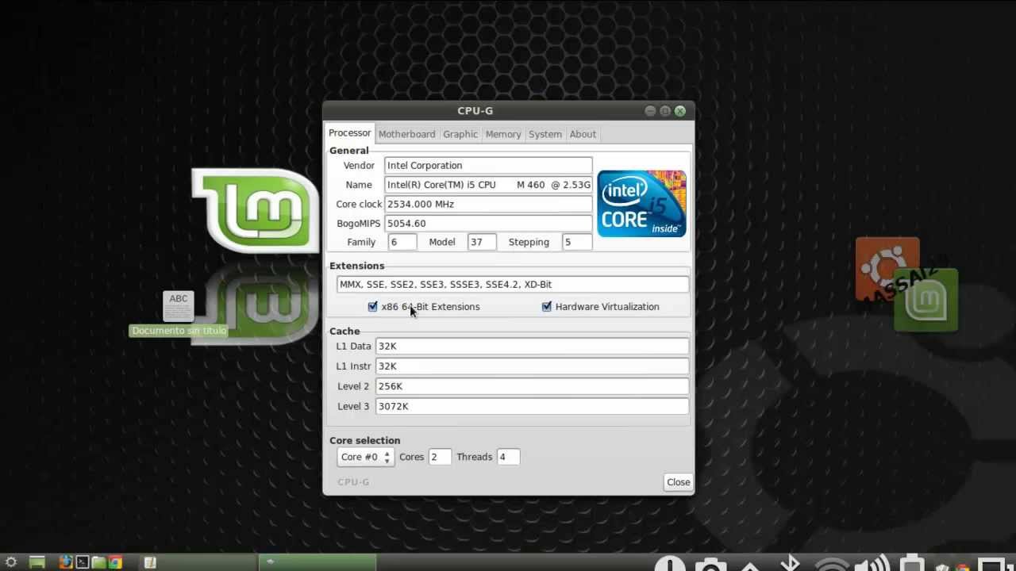Switch to the System tab
This screenshot has width=1016, height=571.
[545, 134]
